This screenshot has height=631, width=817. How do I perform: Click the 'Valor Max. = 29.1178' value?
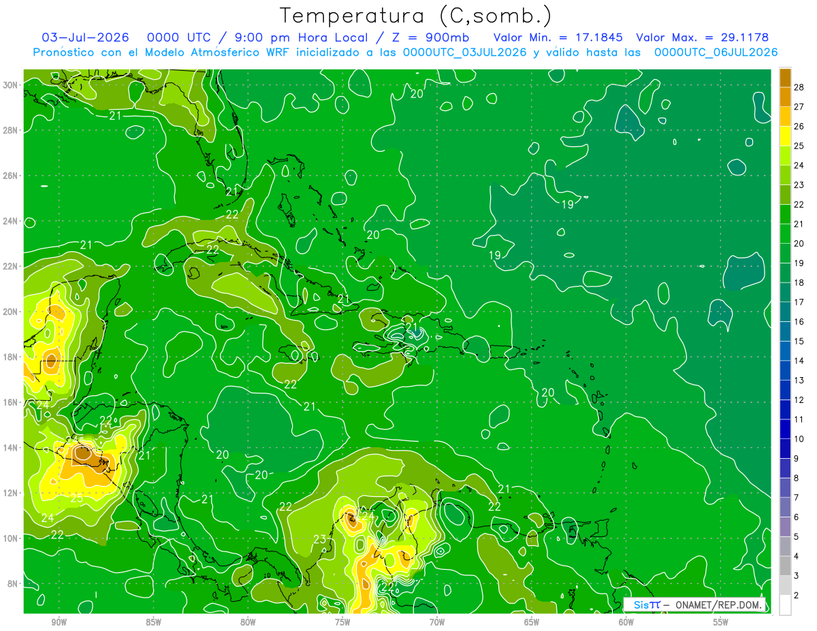click(702, 37)
